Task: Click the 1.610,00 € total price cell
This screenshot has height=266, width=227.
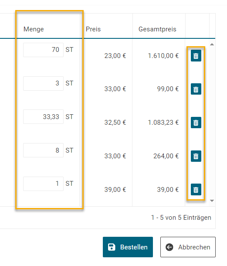Action: (x=163, y=56)
